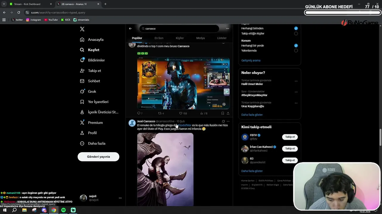Image resolution: width=382 pixels, height=214 pixels.
Task: Open nejoli account switcher menu
Action: (x=101, y=198)
